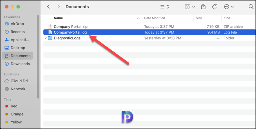Click the DiagnosticLogs folder icon

tap(50, 38)
